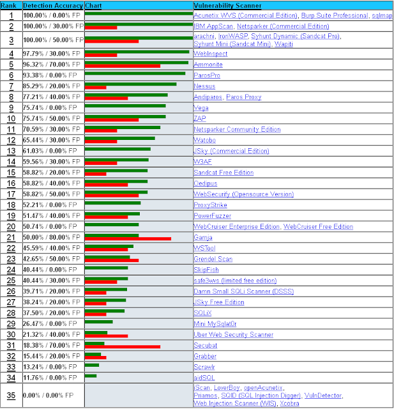Screen dimensions: 394x409
Task: Open Sandcat Free Edition link
Action: [224, 173]
